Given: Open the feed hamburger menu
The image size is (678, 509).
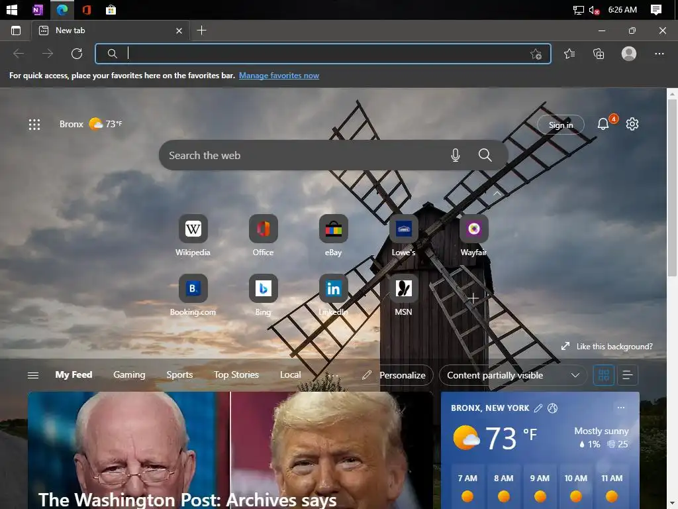Looking at the screenshot, I should [x=33, y=375].
